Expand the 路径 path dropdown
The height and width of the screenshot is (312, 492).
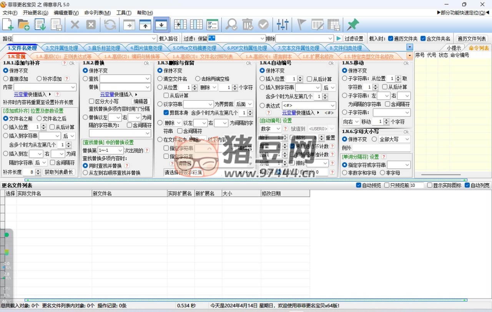click(153, 38)
